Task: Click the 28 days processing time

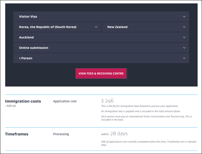Action: 119,134
